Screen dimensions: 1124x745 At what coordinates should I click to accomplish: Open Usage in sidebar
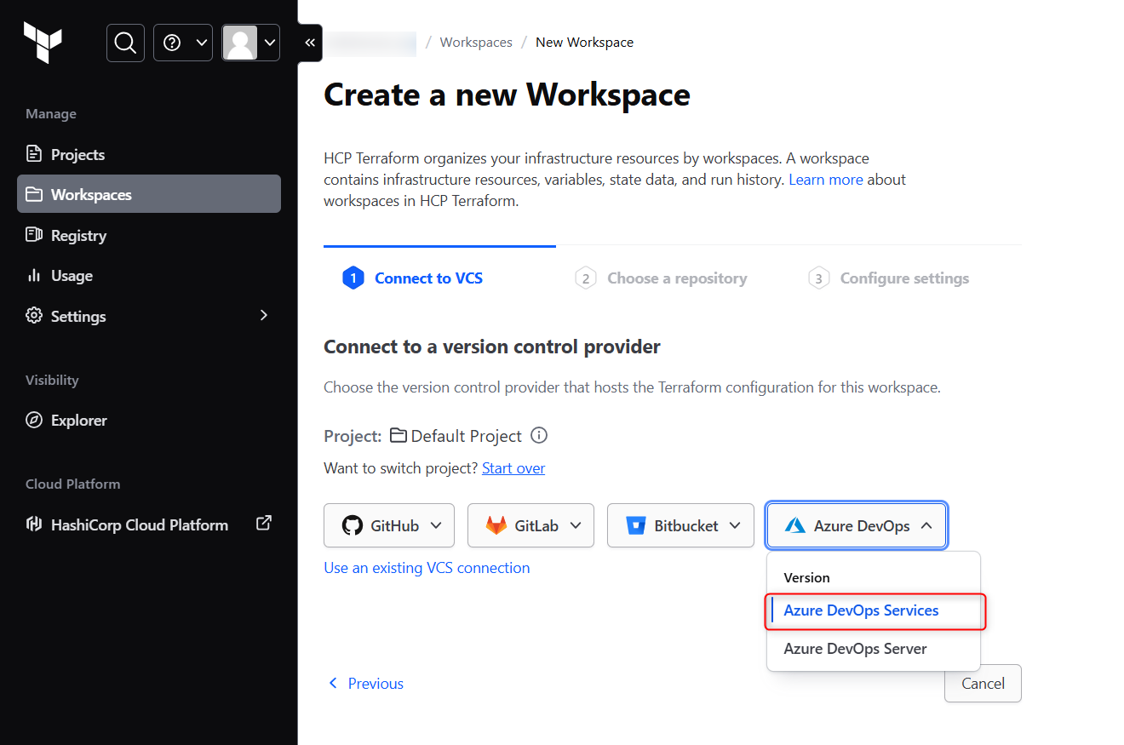point(149,275)
